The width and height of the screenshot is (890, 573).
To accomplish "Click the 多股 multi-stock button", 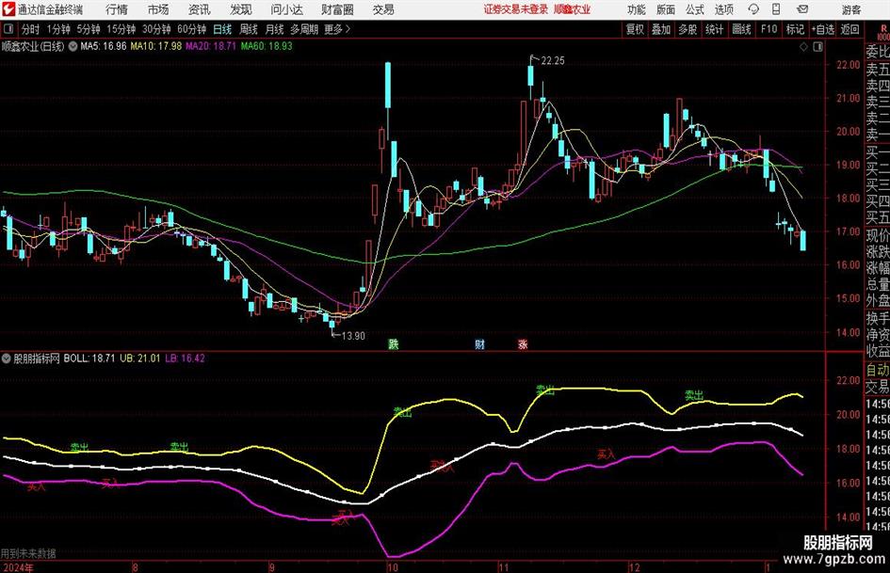I will (688, 29).
